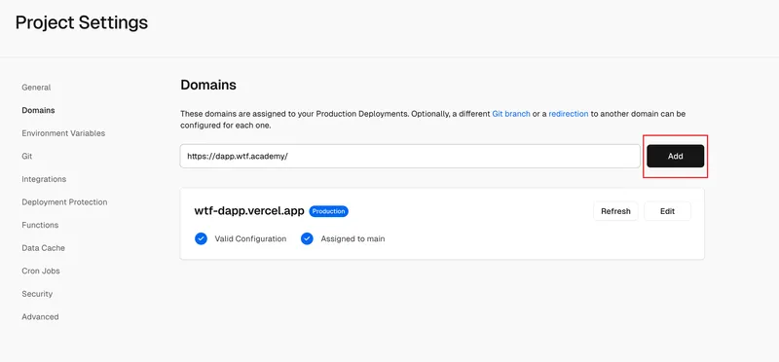Open the Functions settings page

point(40,225)
